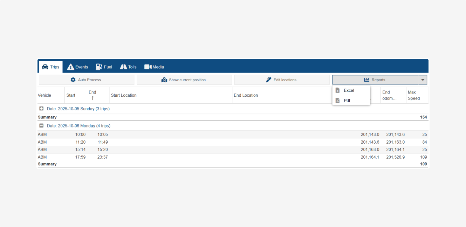This screenshot has height=227, width=466.
Task: Sort by the Start Location column
Action: pos(124,95)
